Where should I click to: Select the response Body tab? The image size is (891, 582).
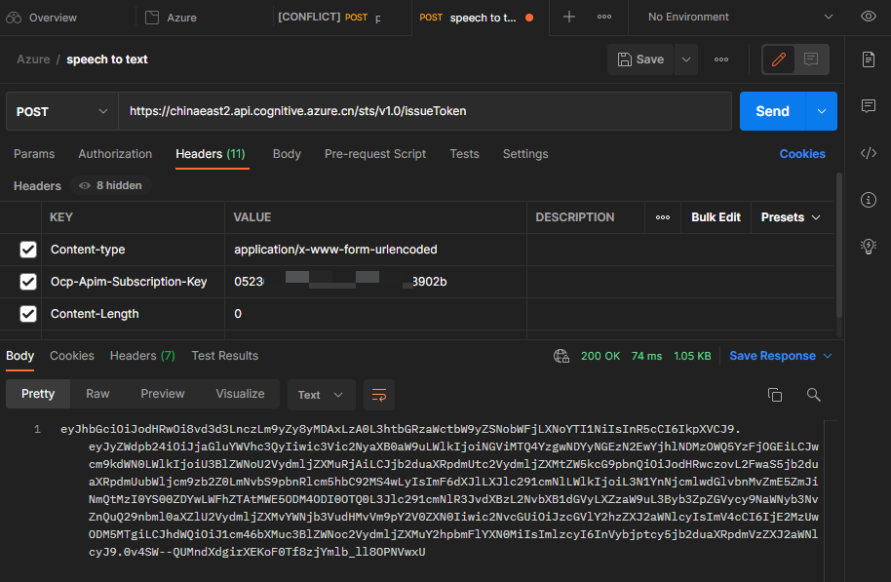coord(19,356)
